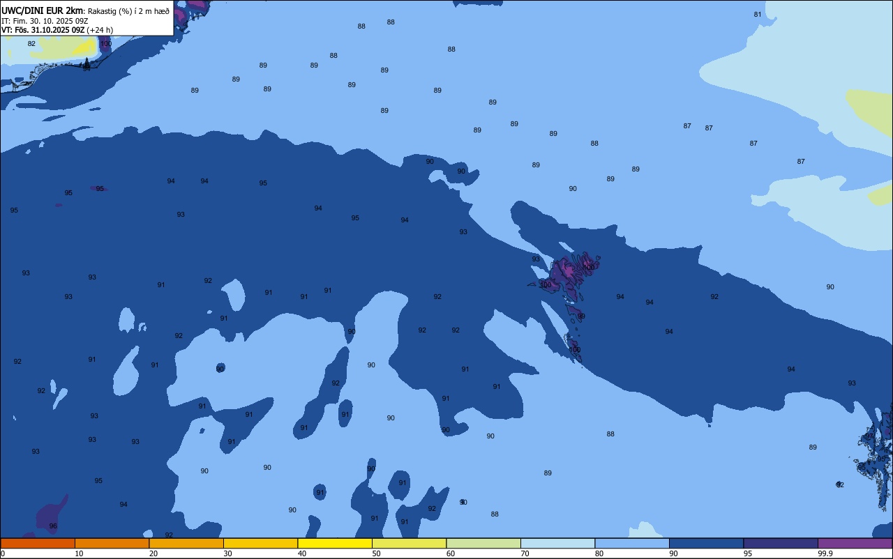Click the "82" humidity value on the map

[x=31, y=44]
